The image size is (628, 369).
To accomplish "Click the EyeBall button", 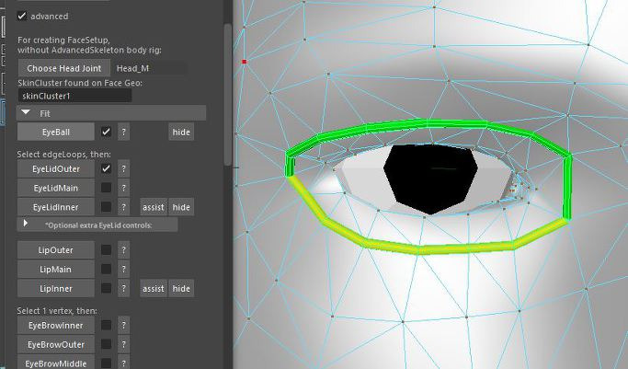I will pyautogui.click(x=56, y=132).
